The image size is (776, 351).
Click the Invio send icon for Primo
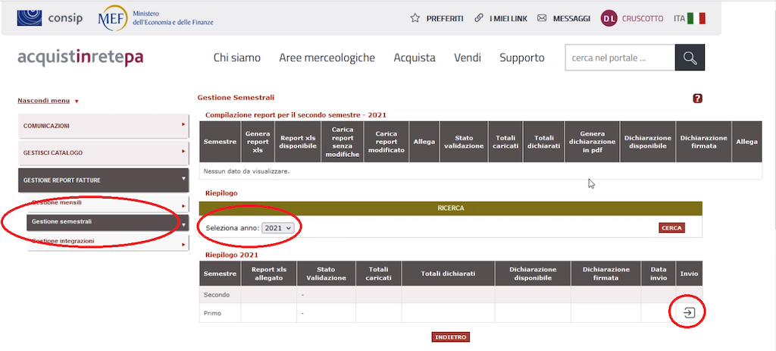pyautogui.click(x=689, y=312)
